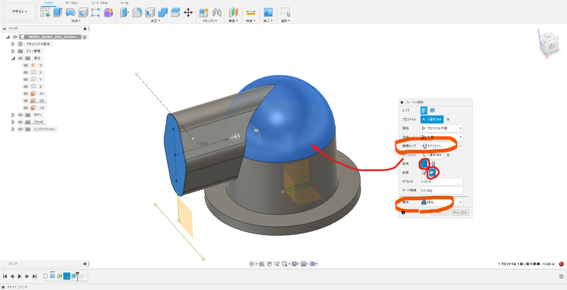Open the 操作 結合 dropdown
The height and width of the screenshot is (290, 567).
441,202
